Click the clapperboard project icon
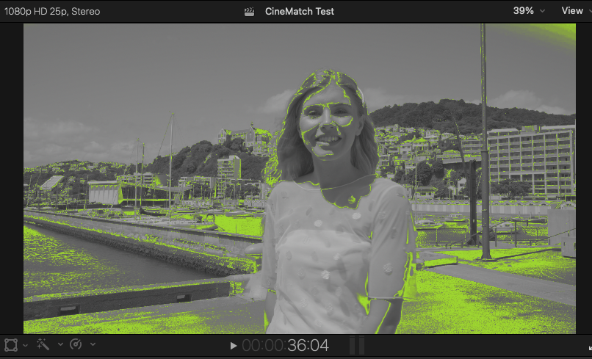592x359 pixels. [250, 12]
